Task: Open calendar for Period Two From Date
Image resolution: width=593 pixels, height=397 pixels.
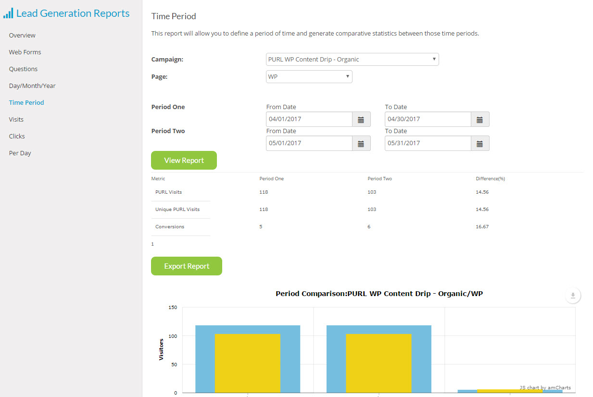Action: coord(361,143)
